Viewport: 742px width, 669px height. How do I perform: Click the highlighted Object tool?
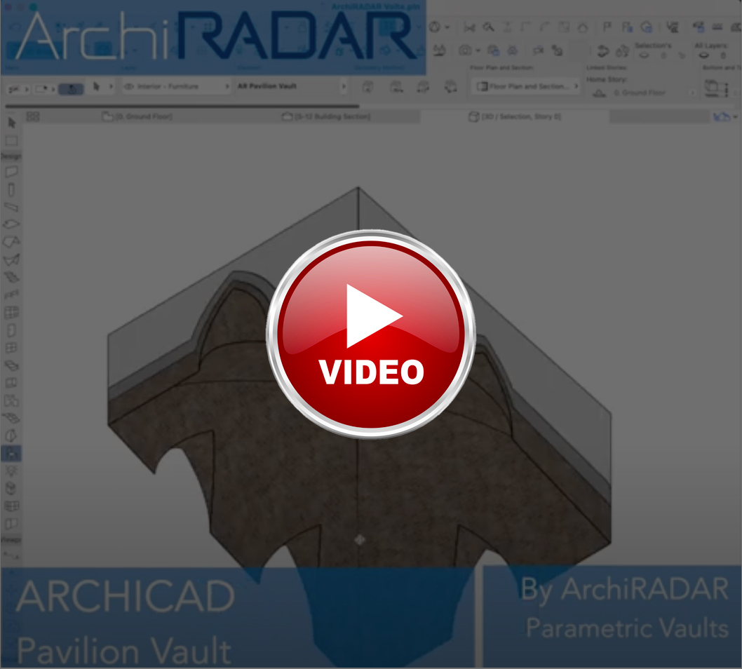click(x=11, y=454)
